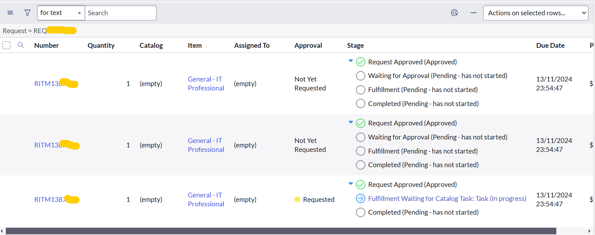
Task: Click second row's Fulfillment pending circle icon
Action: point(360,151)
